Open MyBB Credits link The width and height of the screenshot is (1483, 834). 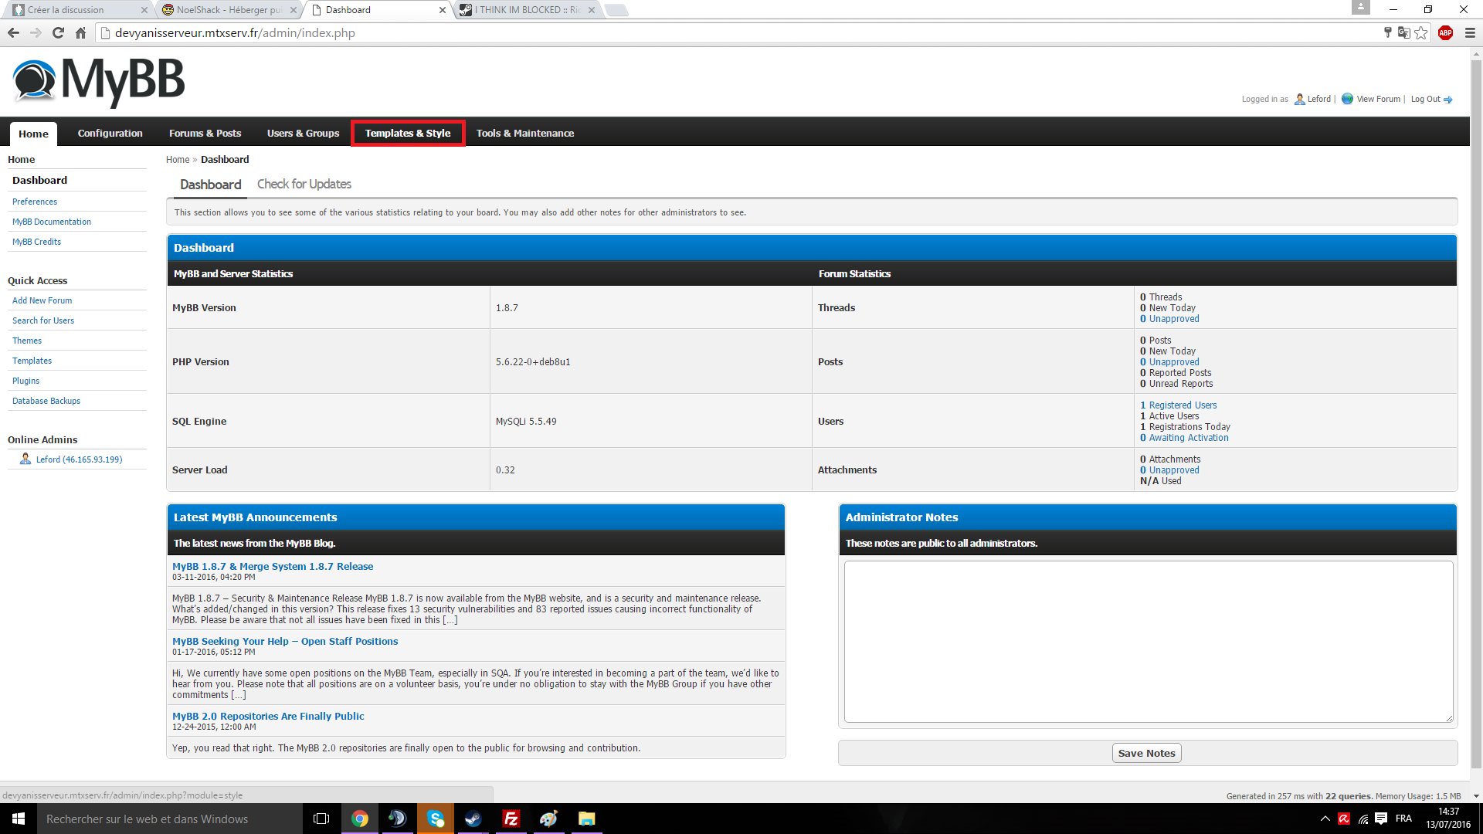(36, 242)
